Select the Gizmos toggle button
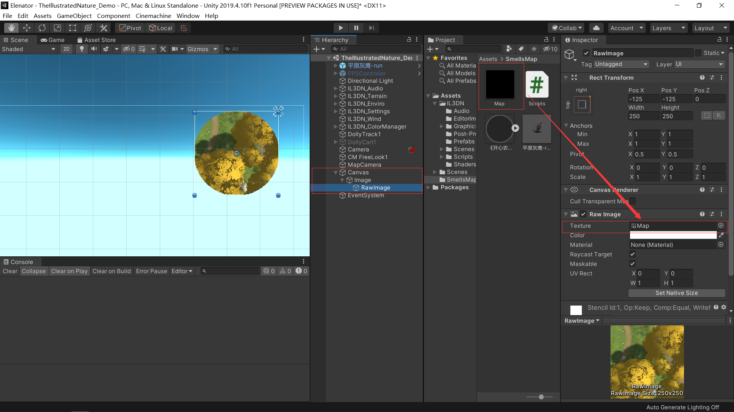734x412 pixels. pos(198,49)
